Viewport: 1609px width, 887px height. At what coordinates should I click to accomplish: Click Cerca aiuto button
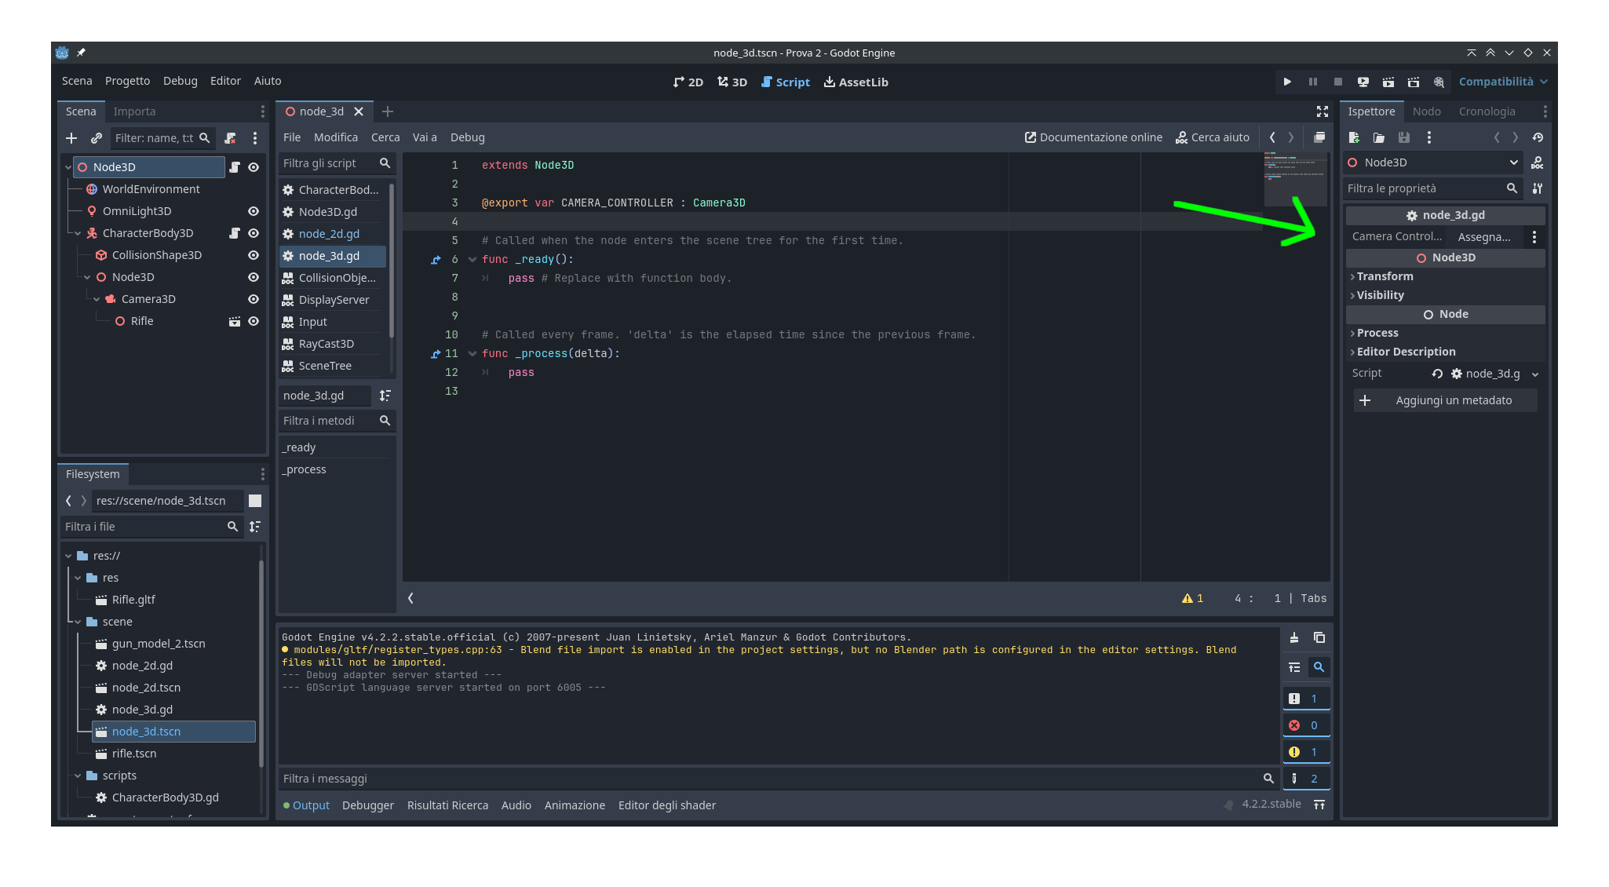(1213, 137)
